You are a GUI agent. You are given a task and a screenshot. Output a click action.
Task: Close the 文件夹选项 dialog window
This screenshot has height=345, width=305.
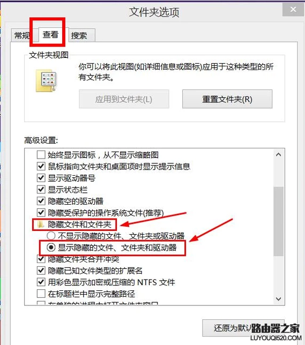click(x=293, y=10)
